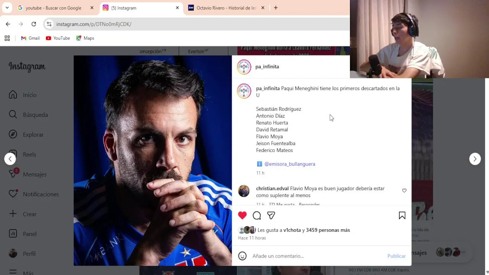Image resolution: width=489 pixels, height=275 pixels.
Task: Go to next post arrow
Action: pos(475,159)
